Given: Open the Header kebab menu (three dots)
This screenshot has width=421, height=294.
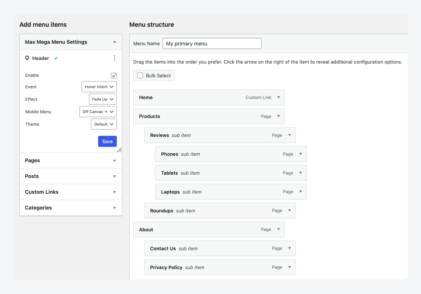Looking at the screenshot, I should pyautogui.click(x=115, y=58).
